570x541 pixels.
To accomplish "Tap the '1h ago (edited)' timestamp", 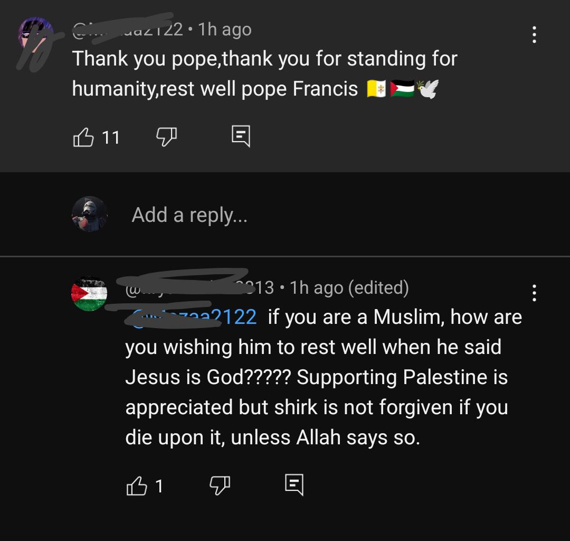I will point(349,288).
